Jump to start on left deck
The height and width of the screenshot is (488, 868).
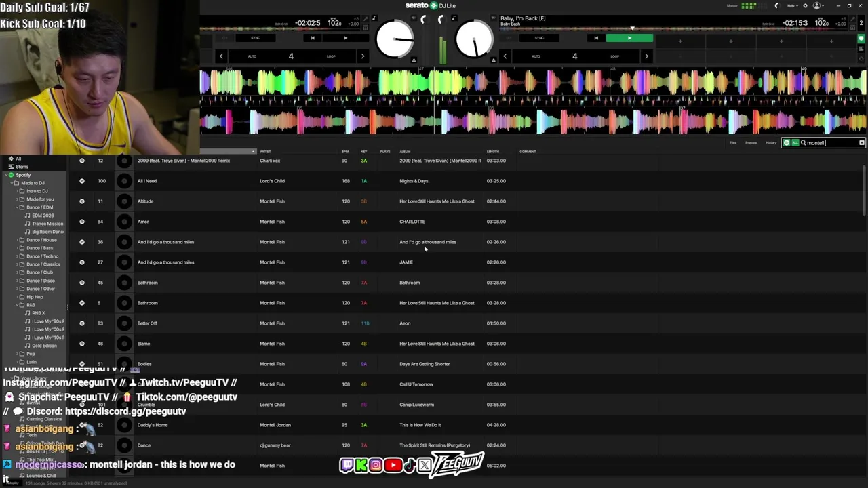[312, 38]
